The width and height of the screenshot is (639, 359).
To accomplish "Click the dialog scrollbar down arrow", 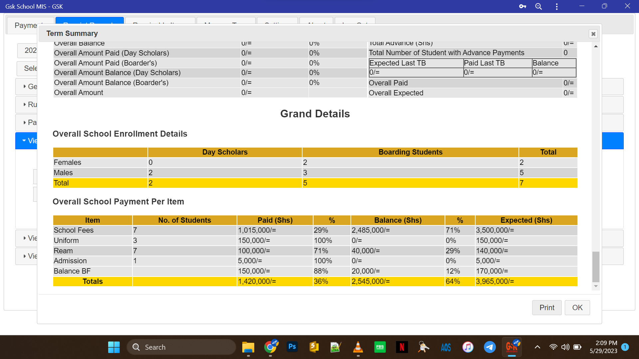I will (x=596, y=286).
